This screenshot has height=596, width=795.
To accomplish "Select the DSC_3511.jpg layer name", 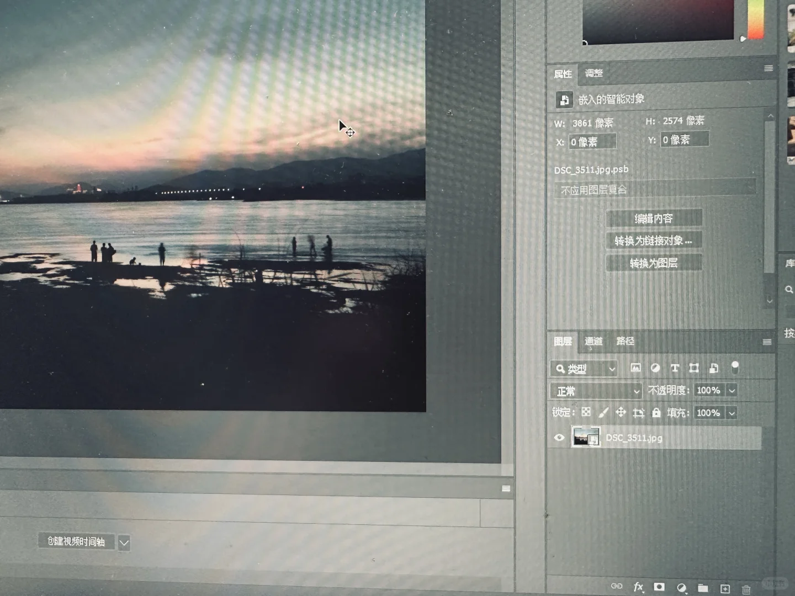I will click(x=634, y=438).
